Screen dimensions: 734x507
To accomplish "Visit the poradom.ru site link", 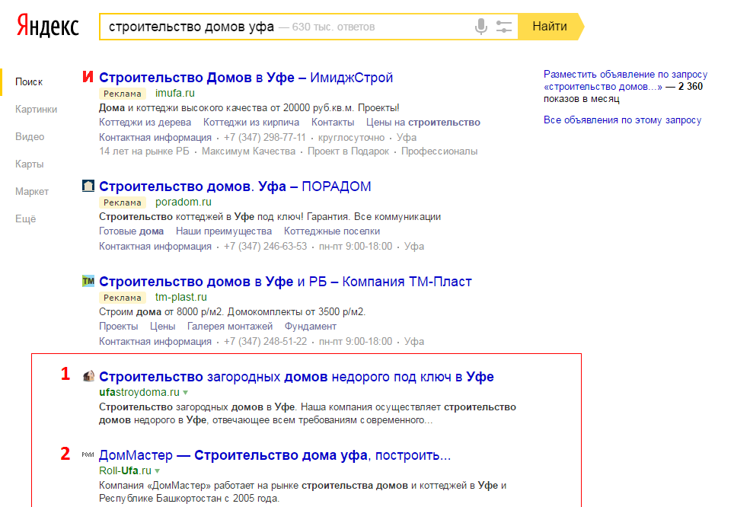I will [x=183, y=202].
